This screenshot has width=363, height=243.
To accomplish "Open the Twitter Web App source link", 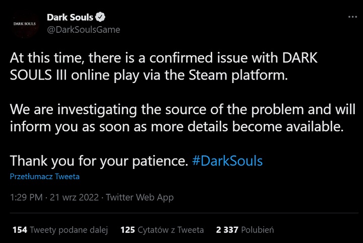I will pyautogui.click(x=141, y=198).
